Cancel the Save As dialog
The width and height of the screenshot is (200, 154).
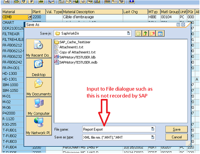(x=176, y=137)
